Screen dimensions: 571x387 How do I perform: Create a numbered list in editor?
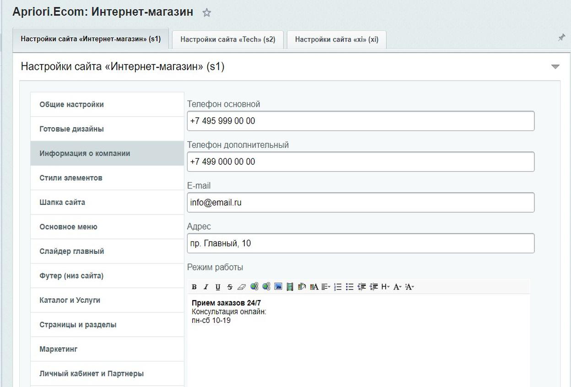coord(338,287)
